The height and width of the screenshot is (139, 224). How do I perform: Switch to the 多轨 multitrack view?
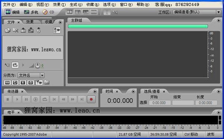pos(31,12)
